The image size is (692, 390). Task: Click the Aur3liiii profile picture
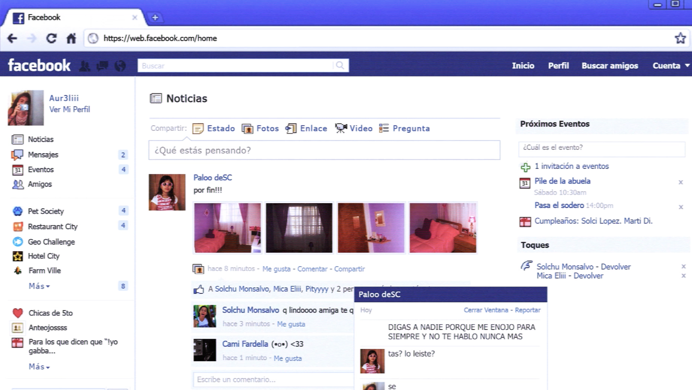pos(26,108)
